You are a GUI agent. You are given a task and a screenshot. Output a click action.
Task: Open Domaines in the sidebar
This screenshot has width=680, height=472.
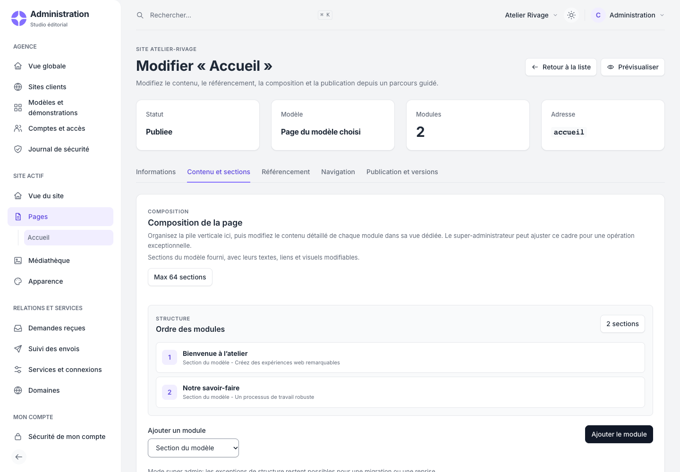point(60,390)
